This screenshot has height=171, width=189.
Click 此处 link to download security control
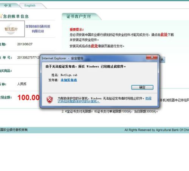(x=164, y=34)
